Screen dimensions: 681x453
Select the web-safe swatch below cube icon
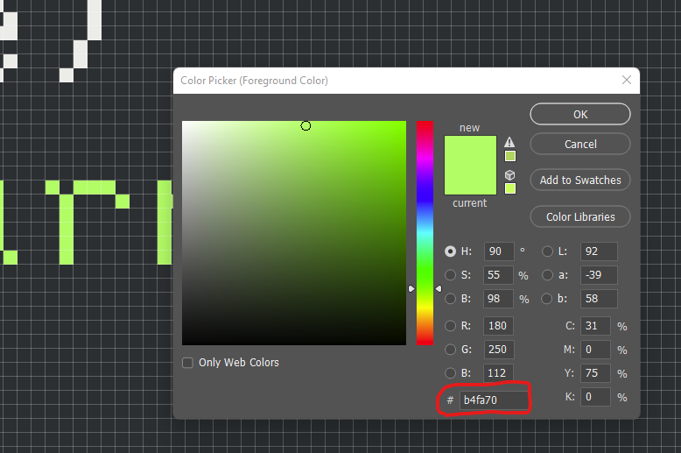point(510,188)
